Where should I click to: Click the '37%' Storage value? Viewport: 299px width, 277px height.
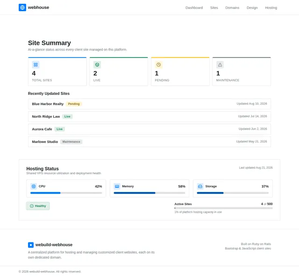click(x=265, y=186)
